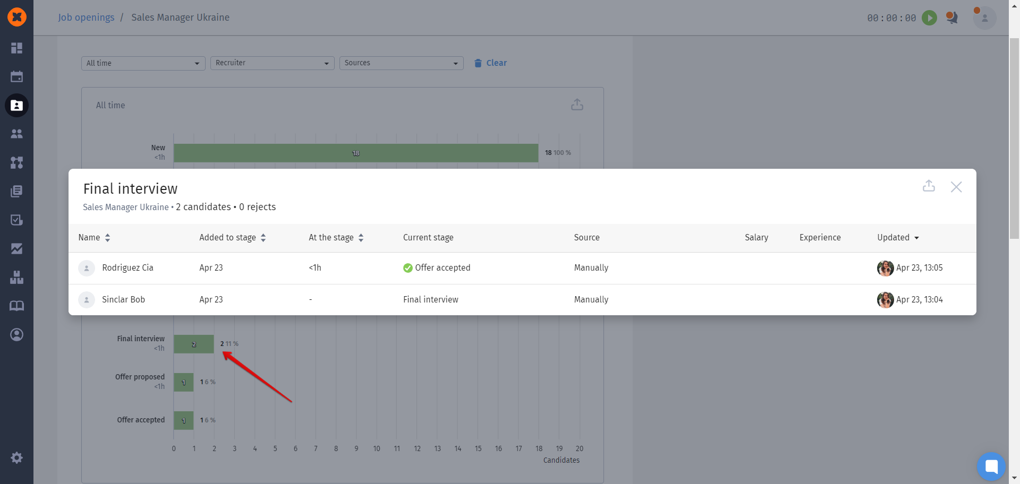Click the Final interview bar in chart
The height and width of the screenshot is (484, 1020).
[x=194, y=344]
